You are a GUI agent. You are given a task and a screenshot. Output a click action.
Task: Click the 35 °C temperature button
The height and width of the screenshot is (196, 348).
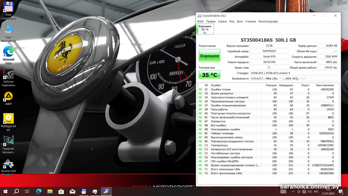(209, 75)
